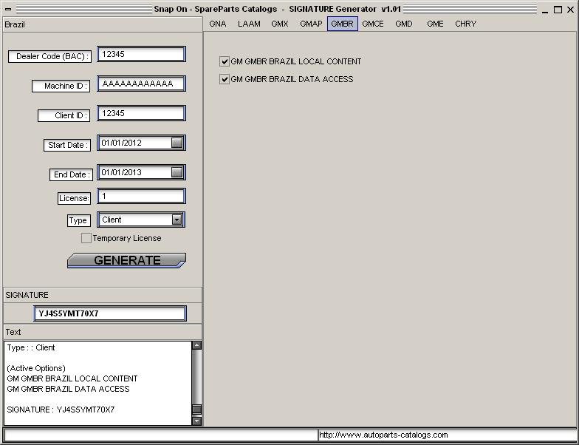Switch to the GMD tab
This screenshot has height=445, width=579.
(x=403, y=24)
